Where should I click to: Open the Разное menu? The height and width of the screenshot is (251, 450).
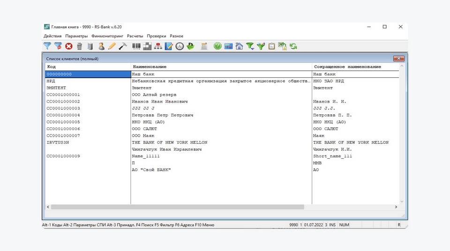pos(177,36)
